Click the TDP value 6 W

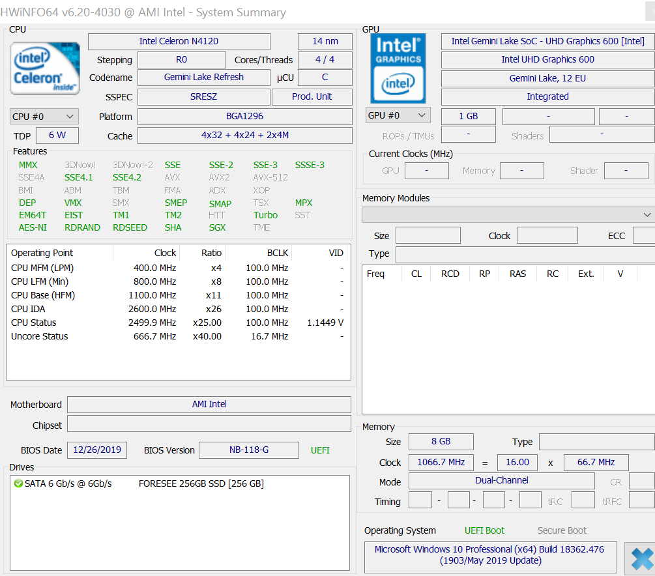pyautogui.click(x=57, y=136)
